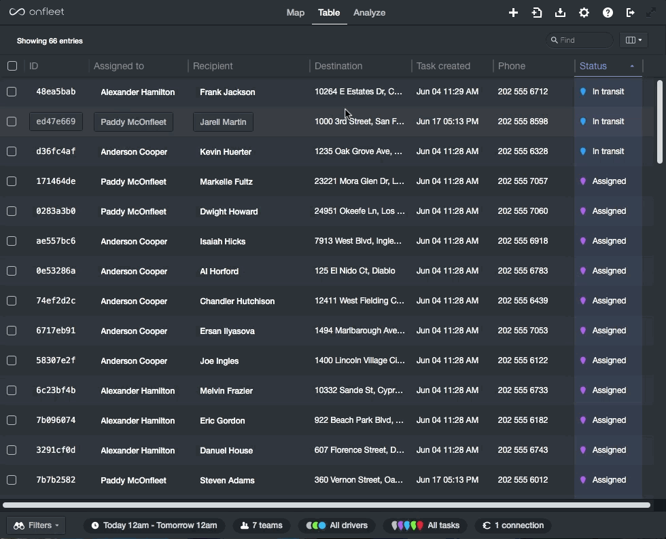The image size is (666, 539).
Task: Click the In transit pin for Kevin Huerter
Action: pos(583,151)
